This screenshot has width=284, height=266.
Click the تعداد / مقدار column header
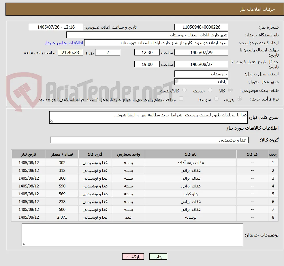(x=62, y=155)
